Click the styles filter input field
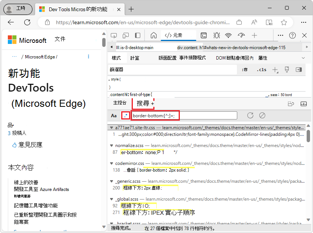 point(173,70)
